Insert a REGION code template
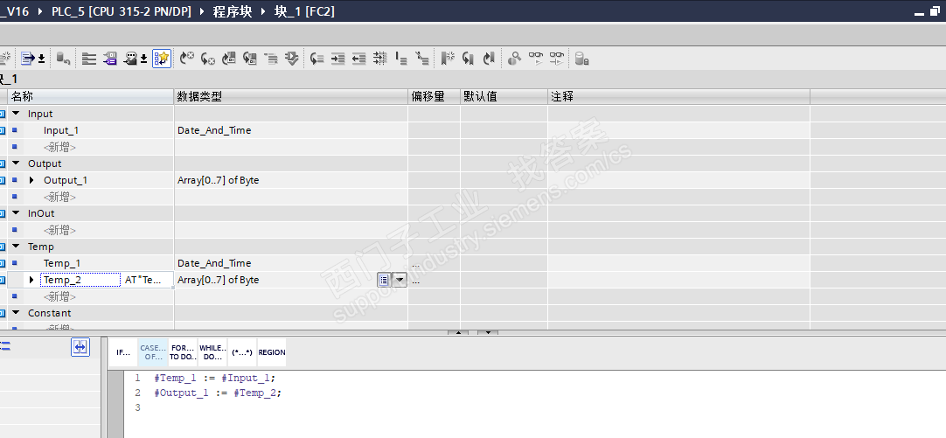 272,352
